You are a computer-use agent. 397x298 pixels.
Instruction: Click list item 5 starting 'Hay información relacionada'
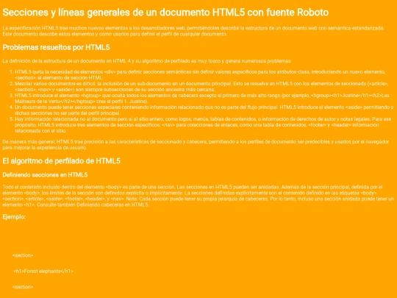pos(203,124)
